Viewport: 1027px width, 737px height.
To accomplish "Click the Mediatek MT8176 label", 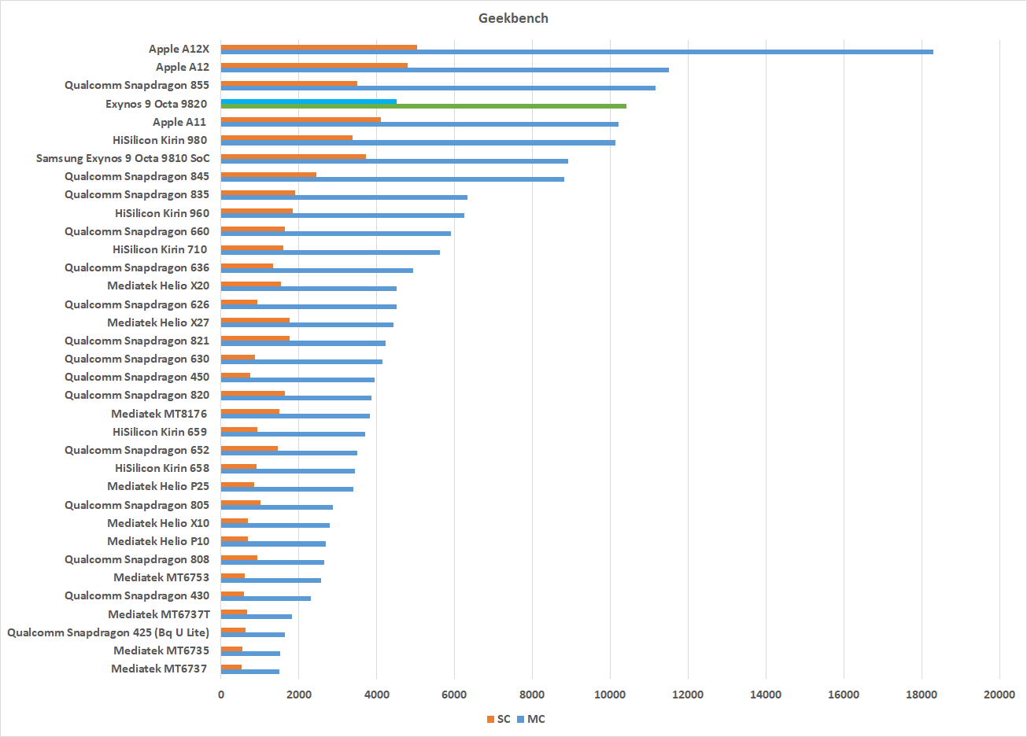I will pyautogui.click(x=159, y=414).
